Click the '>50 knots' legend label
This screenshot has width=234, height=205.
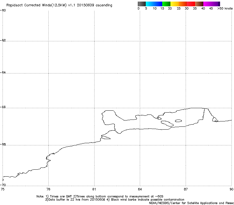(225, 9)
